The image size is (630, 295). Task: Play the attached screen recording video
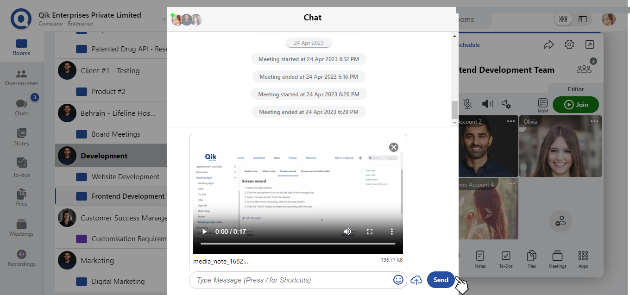[x=205, y=232]
